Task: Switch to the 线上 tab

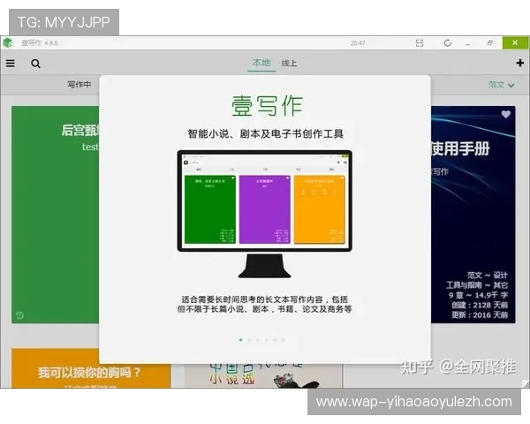Action: point(289,64)
